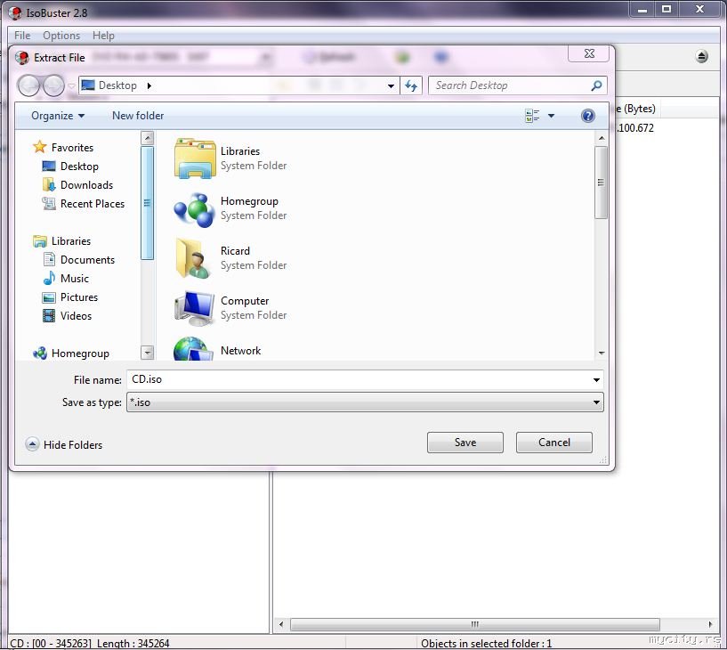The height and width of the screenshot is (650, 727).
Task: Click the IsoBuster horizontal scrollbar right arrow
Action: click(710, 624)
